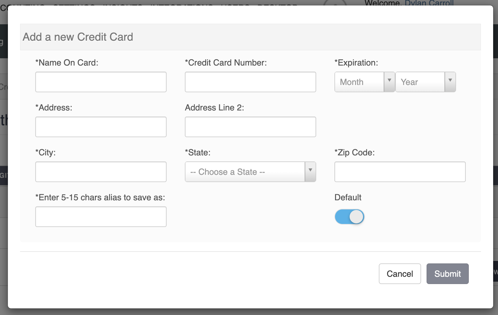Click the '*Expiration:' label text
498x315 pixels.
pyautogui.click(x=356, y=63)
